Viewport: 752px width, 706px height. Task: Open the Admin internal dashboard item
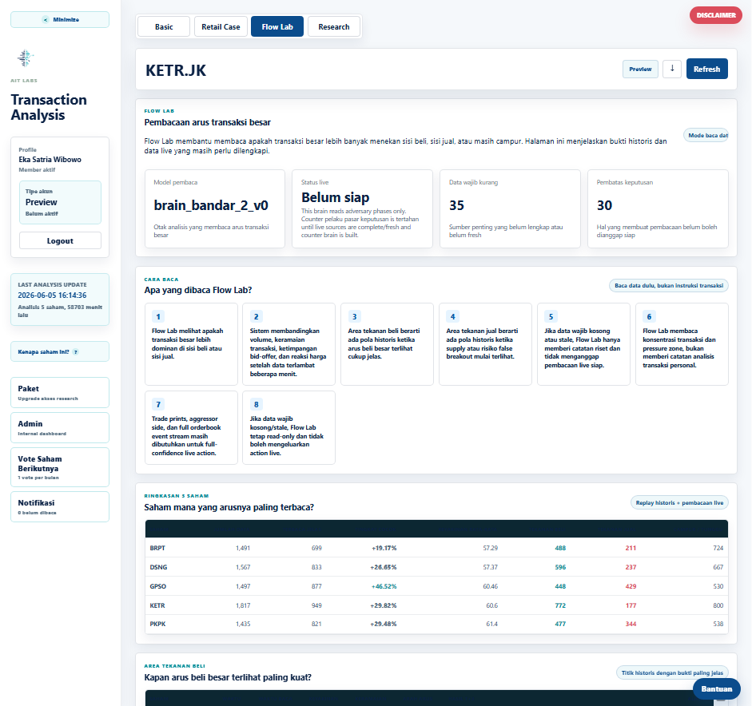coord(60,427)
